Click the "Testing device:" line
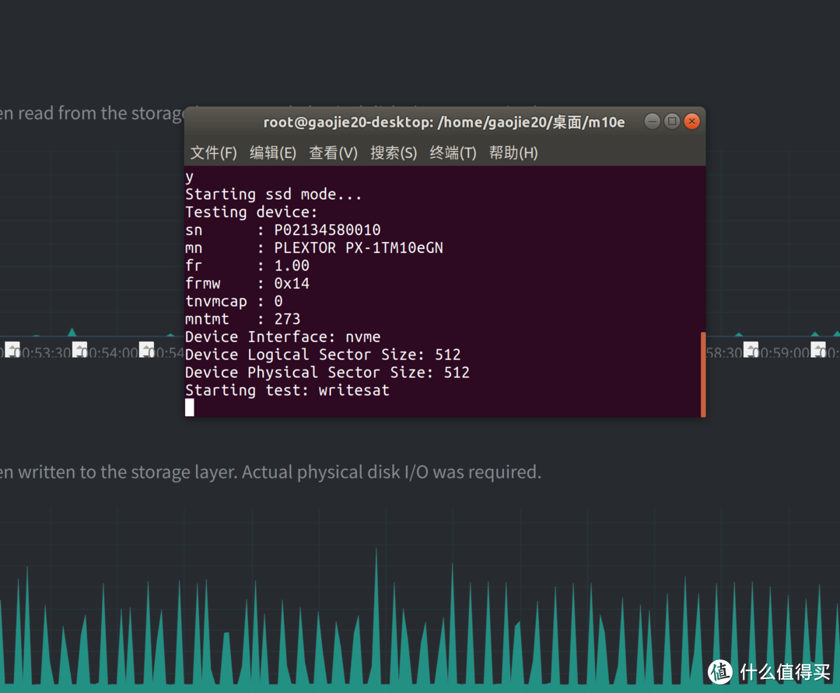The height and width of the screenshot is (693, 840). (251, 212)
